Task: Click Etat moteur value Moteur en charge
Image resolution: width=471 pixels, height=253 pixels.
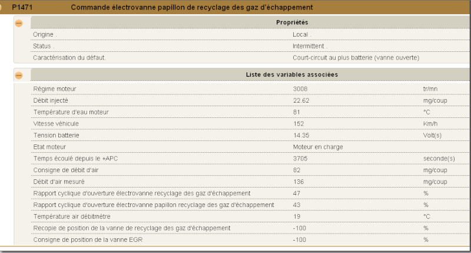Action: (x=318, y=147)
